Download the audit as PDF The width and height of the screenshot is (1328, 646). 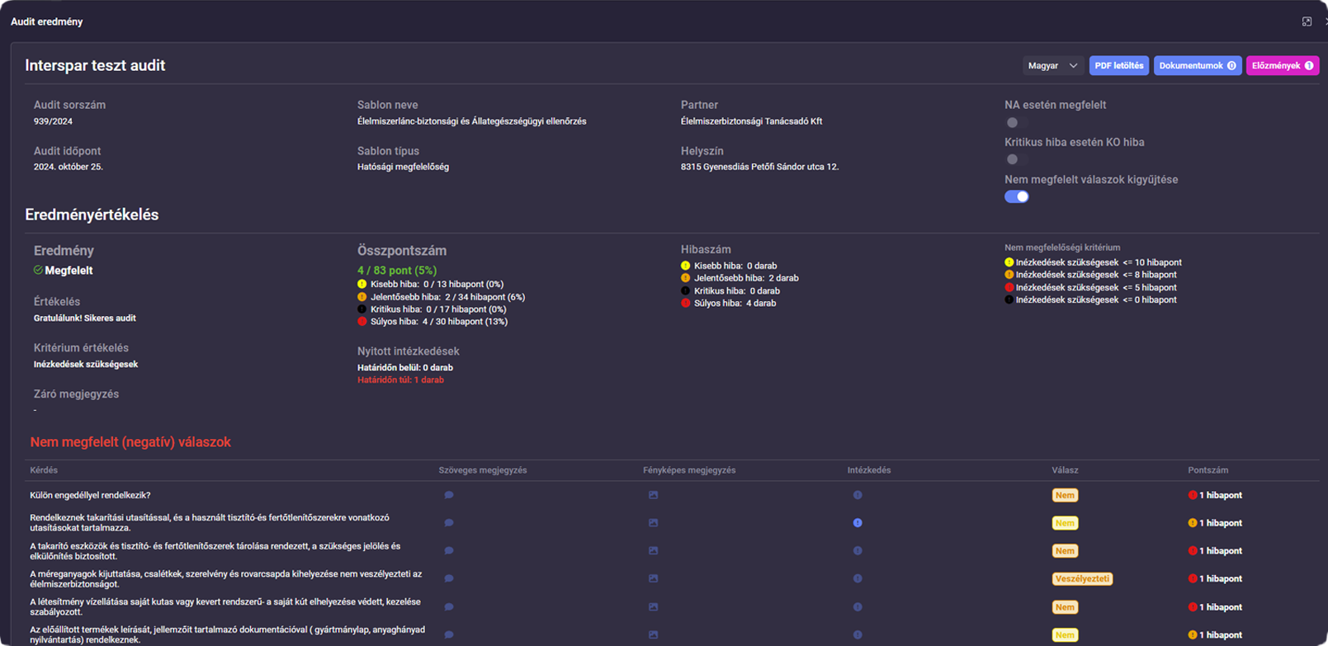click(x=1118, y=65)
